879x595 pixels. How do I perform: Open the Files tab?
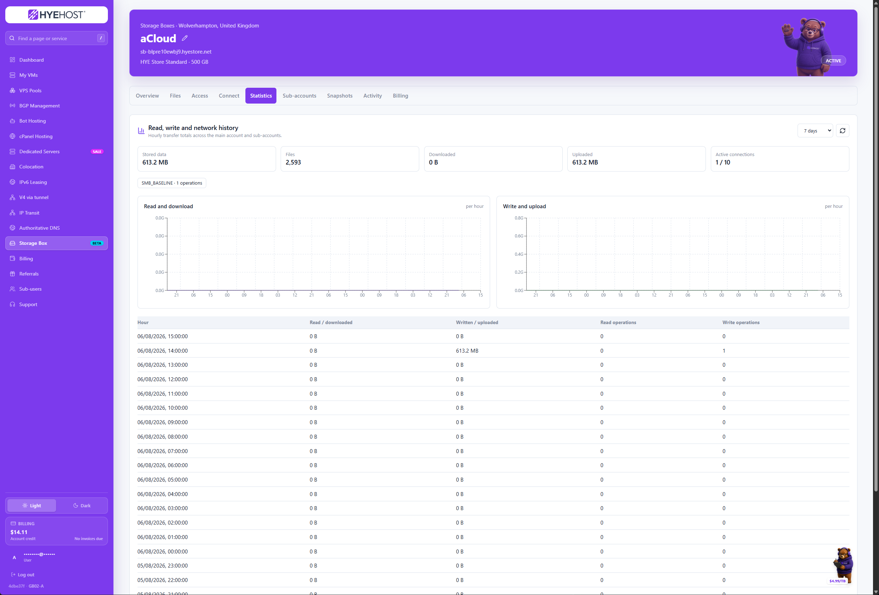[175, 95]
